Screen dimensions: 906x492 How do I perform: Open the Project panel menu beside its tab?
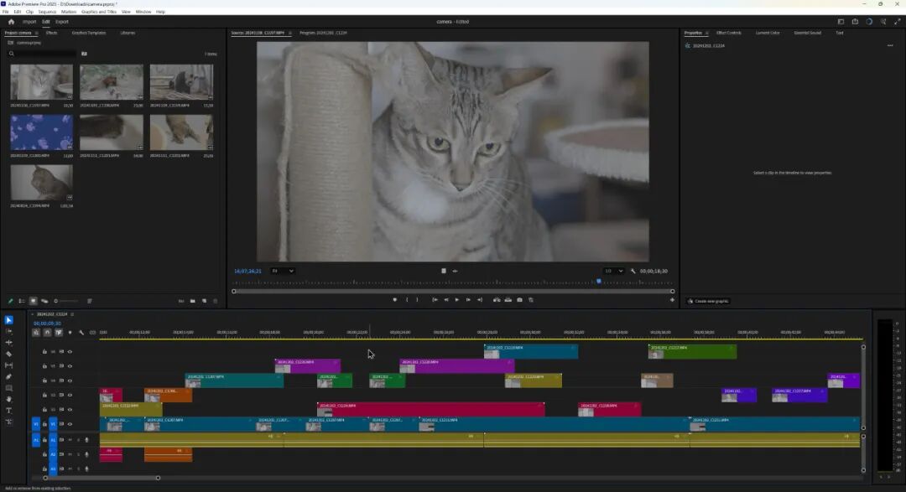pos(36,33)
